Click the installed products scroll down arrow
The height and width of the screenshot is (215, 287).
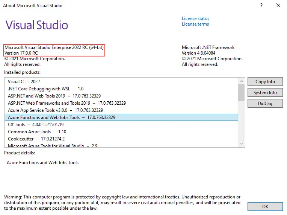tap(242, 143)
